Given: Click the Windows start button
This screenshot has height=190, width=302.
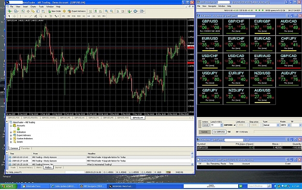Looking at the screenshot, I should 9,186.
